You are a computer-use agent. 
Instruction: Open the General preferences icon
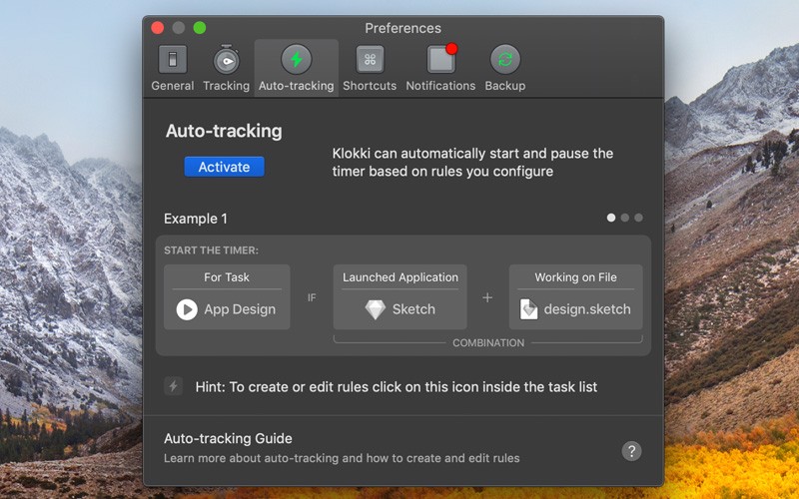pos(172,60)
